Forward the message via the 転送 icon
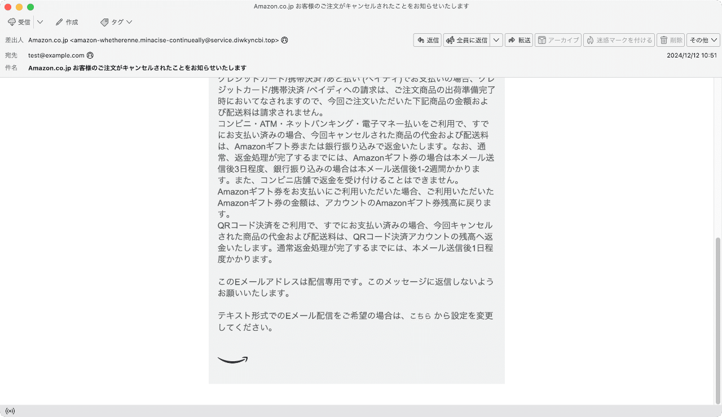 [x=518, y=40]
